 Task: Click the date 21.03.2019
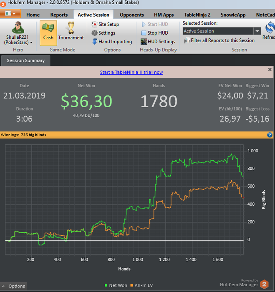pos(24,96)
